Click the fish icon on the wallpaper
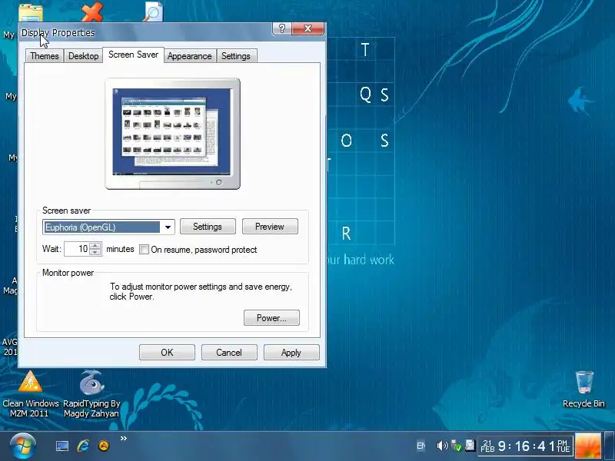Image resolution: width=615 pixels, height=461 pixels. point(580,101)
